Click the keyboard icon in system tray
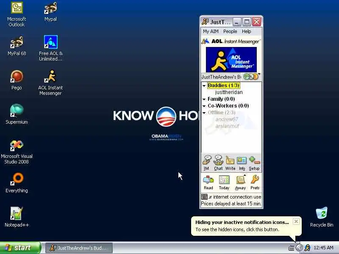The height and width of the screenshot is (254, 339). [x=291, y=248]
